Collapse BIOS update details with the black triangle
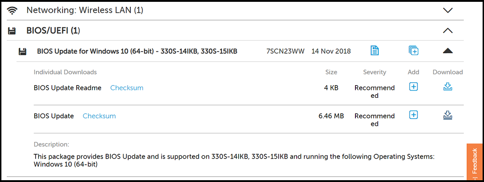This screenshot has height=182, width=484. point(448,51)
